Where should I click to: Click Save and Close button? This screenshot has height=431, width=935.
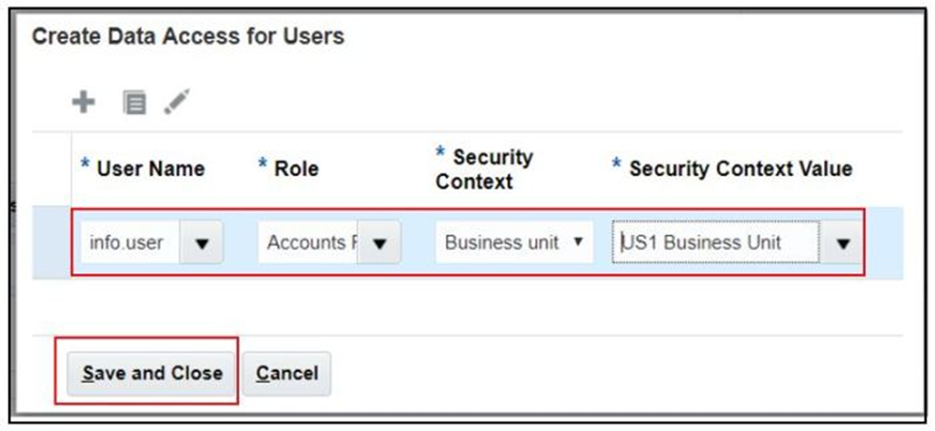152,374
